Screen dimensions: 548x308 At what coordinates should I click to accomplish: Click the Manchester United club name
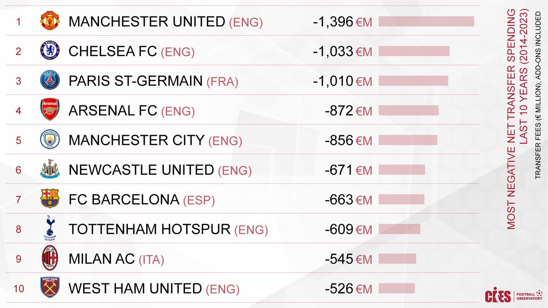[147, 21]
